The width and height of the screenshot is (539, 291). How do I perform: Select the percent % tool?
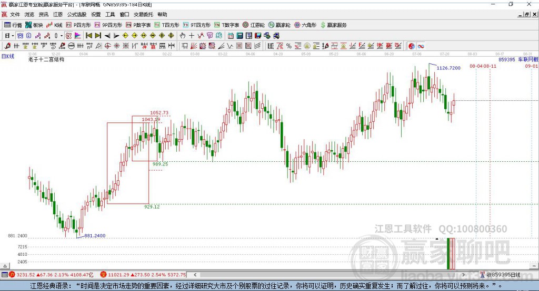pyautogui.click(x=289, y=46)
